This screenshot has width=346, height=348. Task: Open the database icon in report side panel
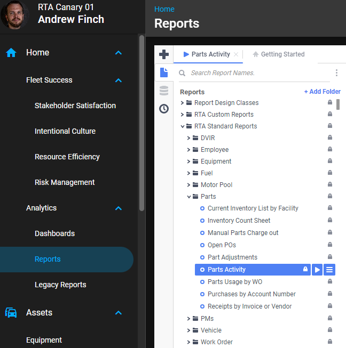164,91
